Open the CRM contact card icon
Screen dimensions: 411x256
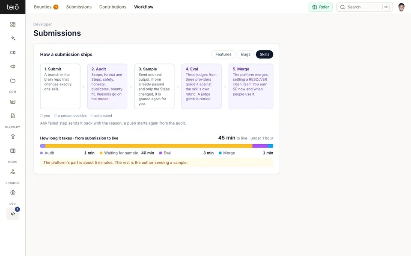tap(12, 102)
